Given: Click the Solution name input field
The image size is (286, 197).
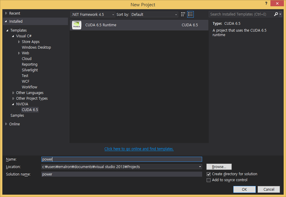Looking at the screenshot, I should click(x=122, y=174).
